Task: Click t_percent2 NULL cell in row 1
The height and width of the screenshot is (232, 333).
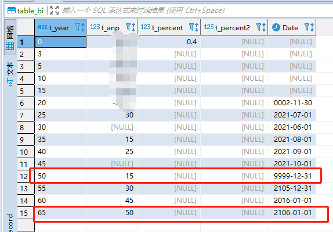Action: point(234,42)
